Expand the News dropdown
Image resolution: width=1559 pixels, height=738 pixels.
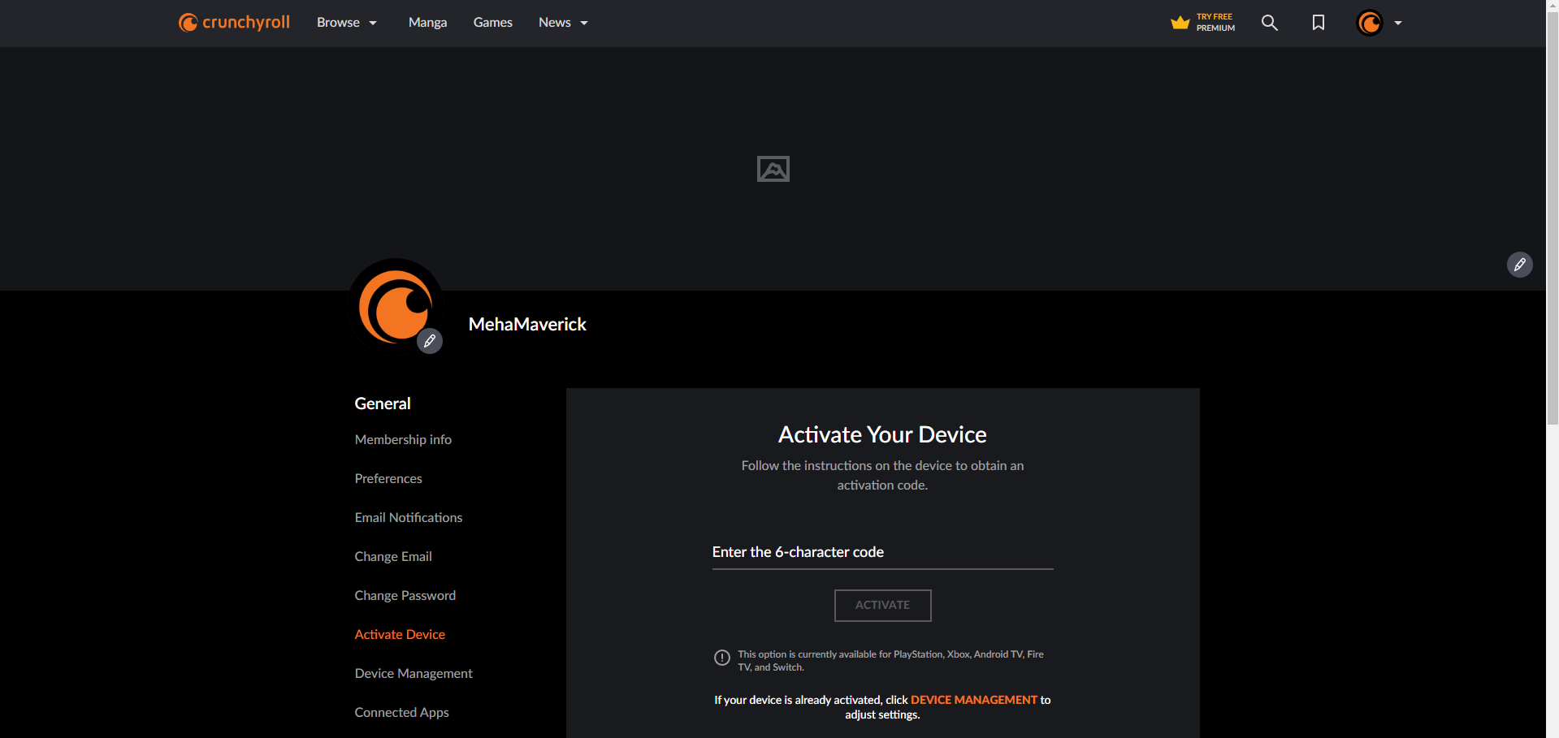click(x=563, y=23)
